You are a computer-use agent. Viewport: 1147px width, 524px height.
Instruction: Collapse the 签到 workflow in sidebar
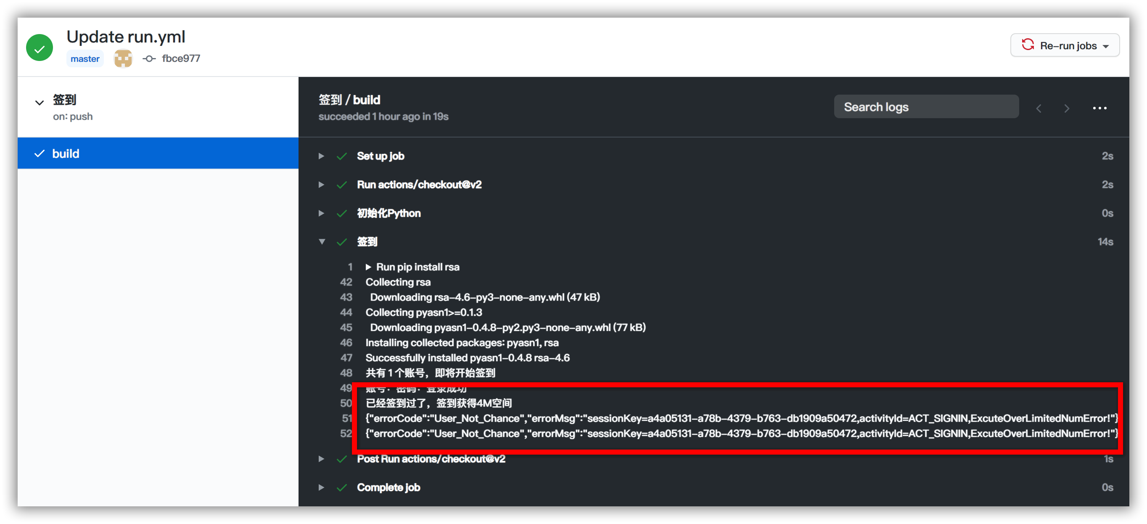(x=39, y=103)
